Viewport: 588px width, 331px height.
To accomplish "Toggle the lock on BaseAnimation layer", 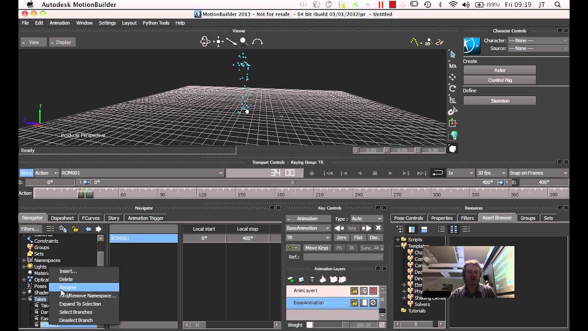I will [x=354, y=303].
